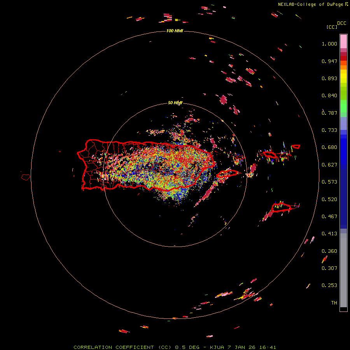The image size is (350, 350).
Task: Select the 0.947 scale value
Action: click(x=329, y=61)
